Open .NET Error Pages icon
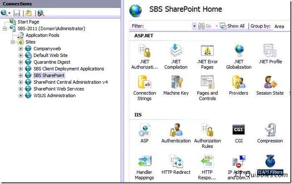This screenshot has height=184, width=292. [x=207, y=57]
